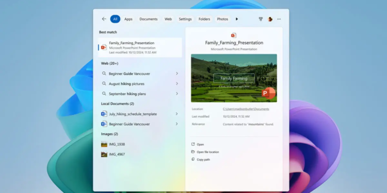Viewport: 387px width, 193px height.
Task: Switch to the Documents filter
Action: [x=148, y=19]
